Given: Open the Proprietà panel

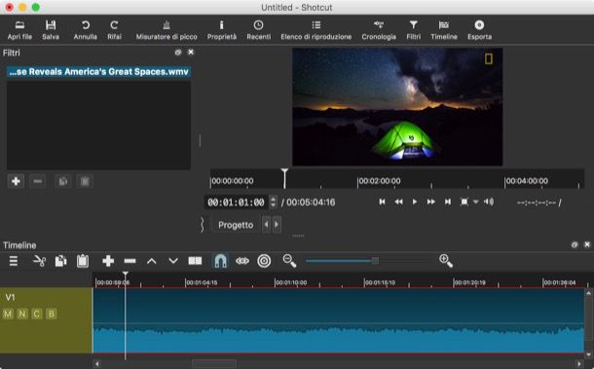Looking at the screenshot, I should [x=222, y=30].
